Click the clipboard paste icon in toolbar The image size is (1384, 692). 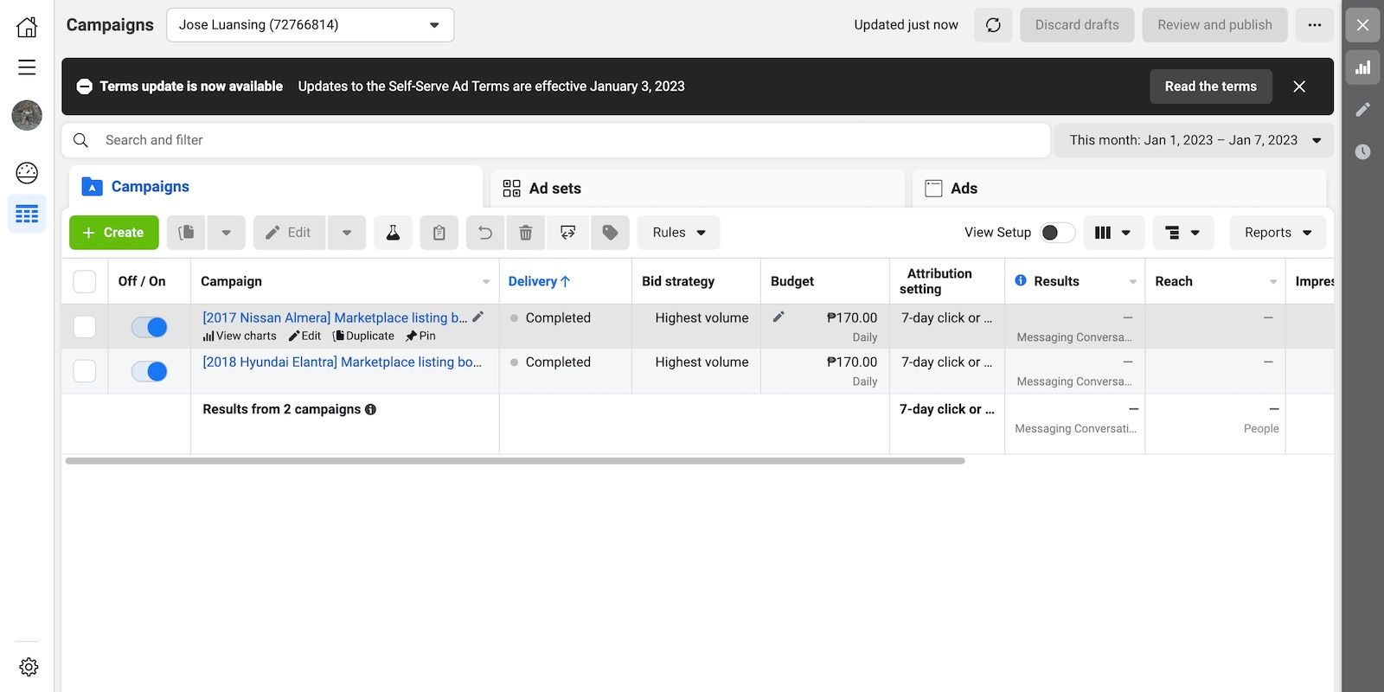click(x=439, y=233)
